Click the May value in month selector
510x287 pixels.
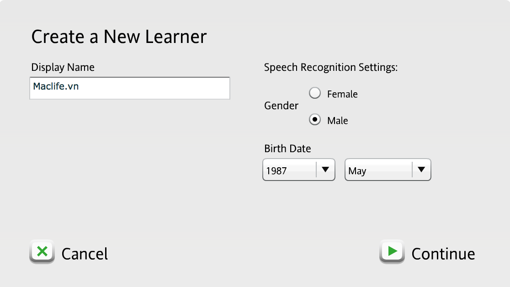357,171
